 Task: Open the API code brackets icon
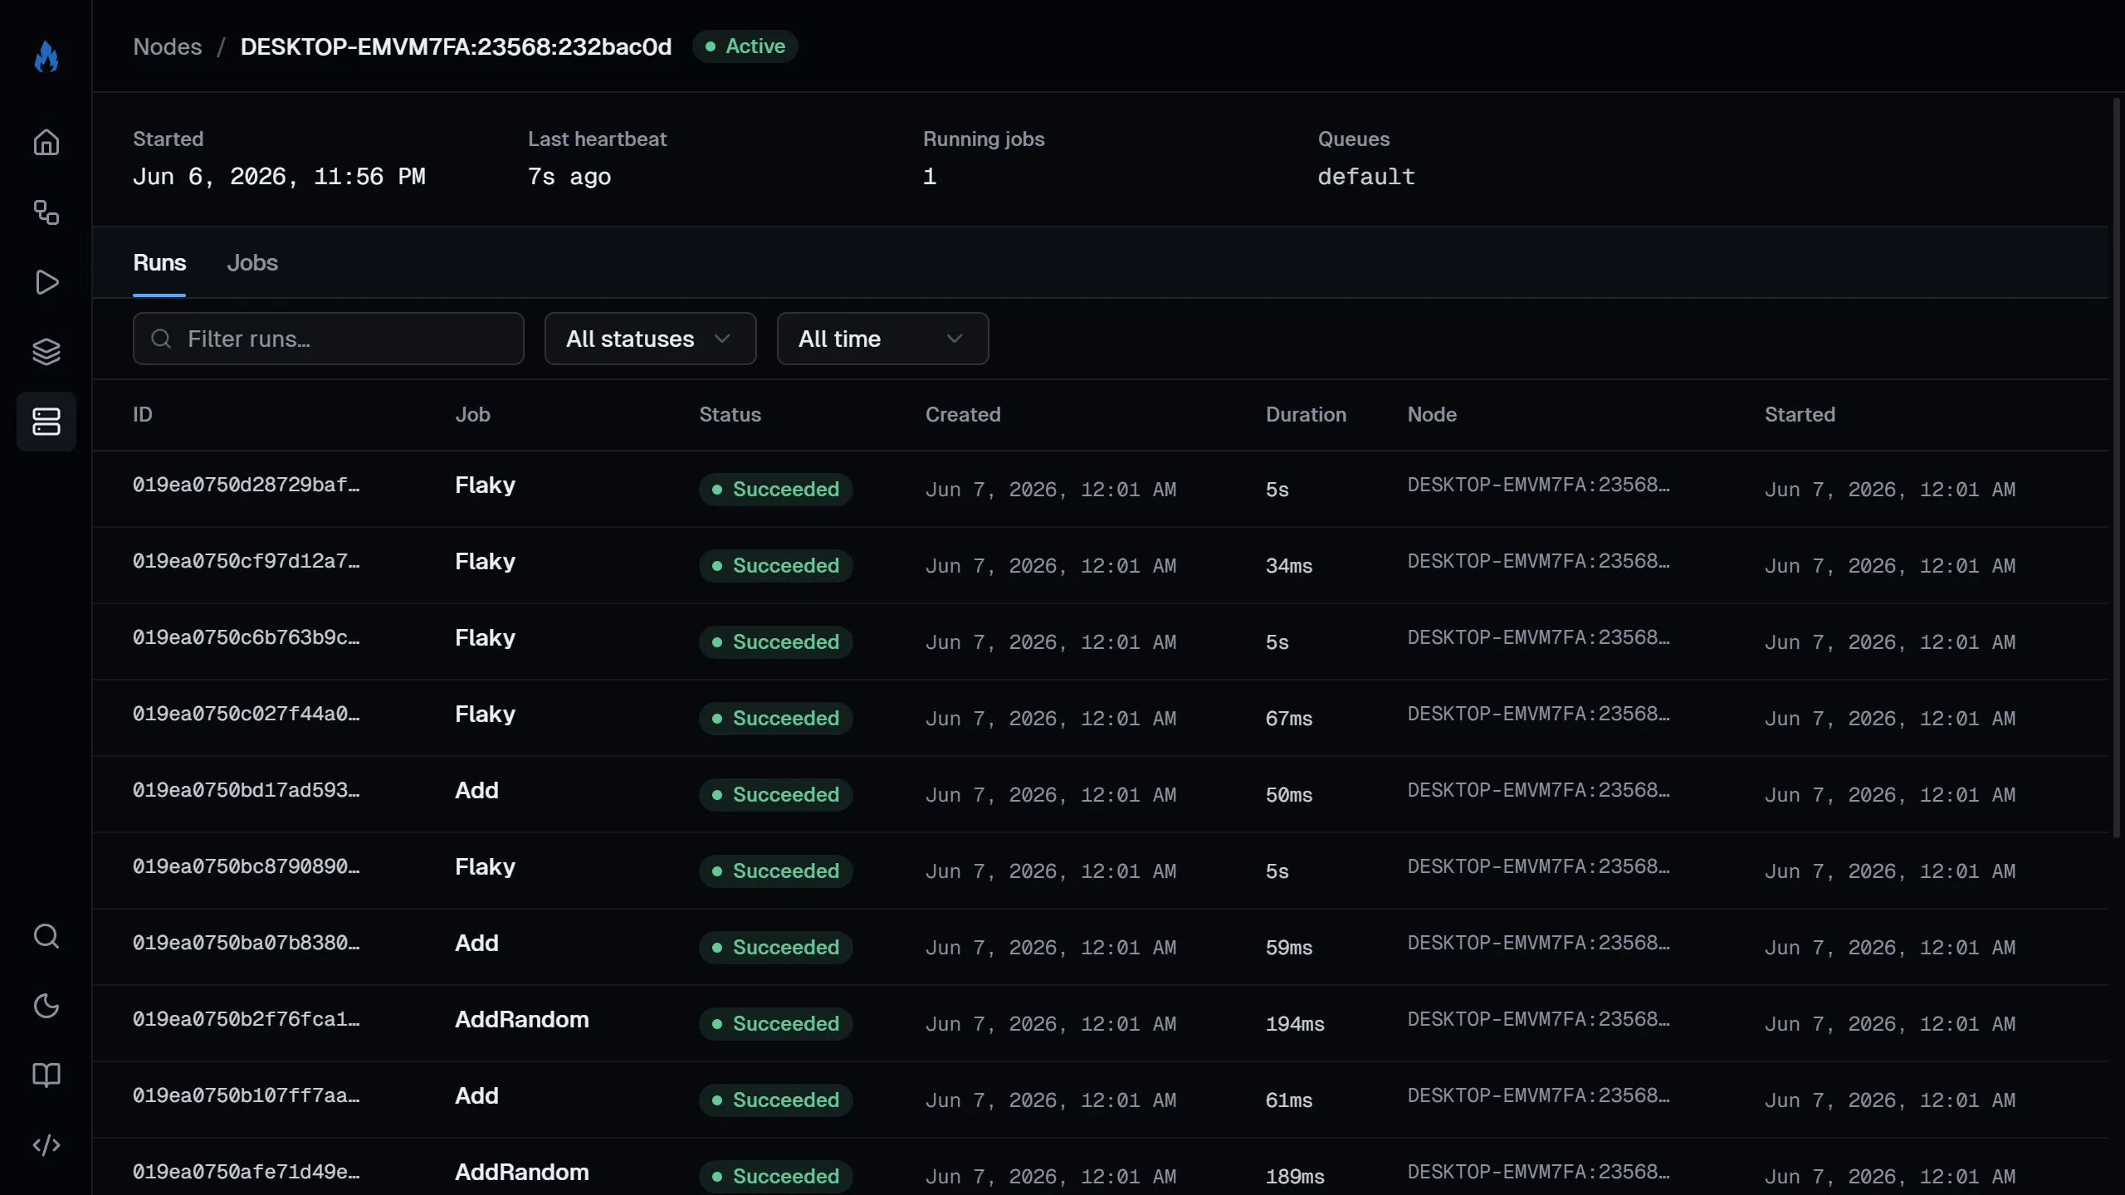tap(46, 1145)
